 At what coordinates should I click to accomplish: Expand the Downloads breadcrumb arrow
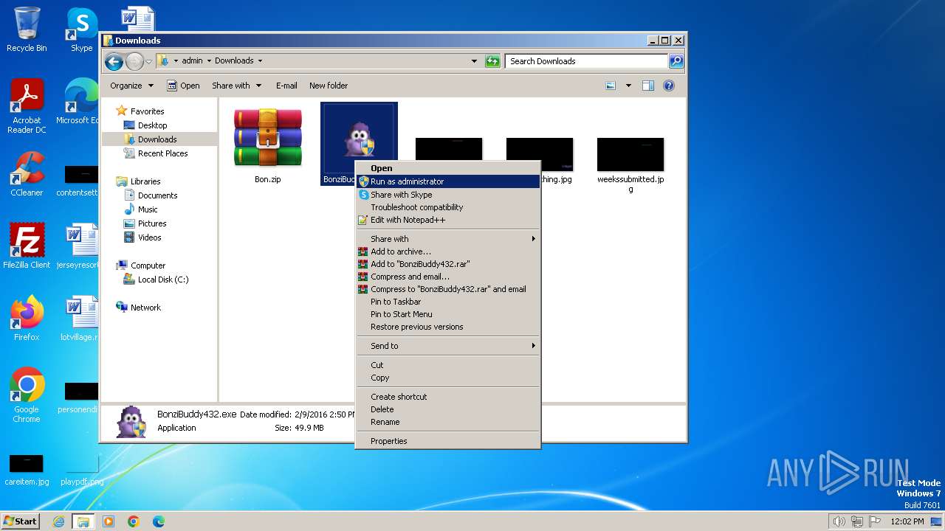[260, 61]
